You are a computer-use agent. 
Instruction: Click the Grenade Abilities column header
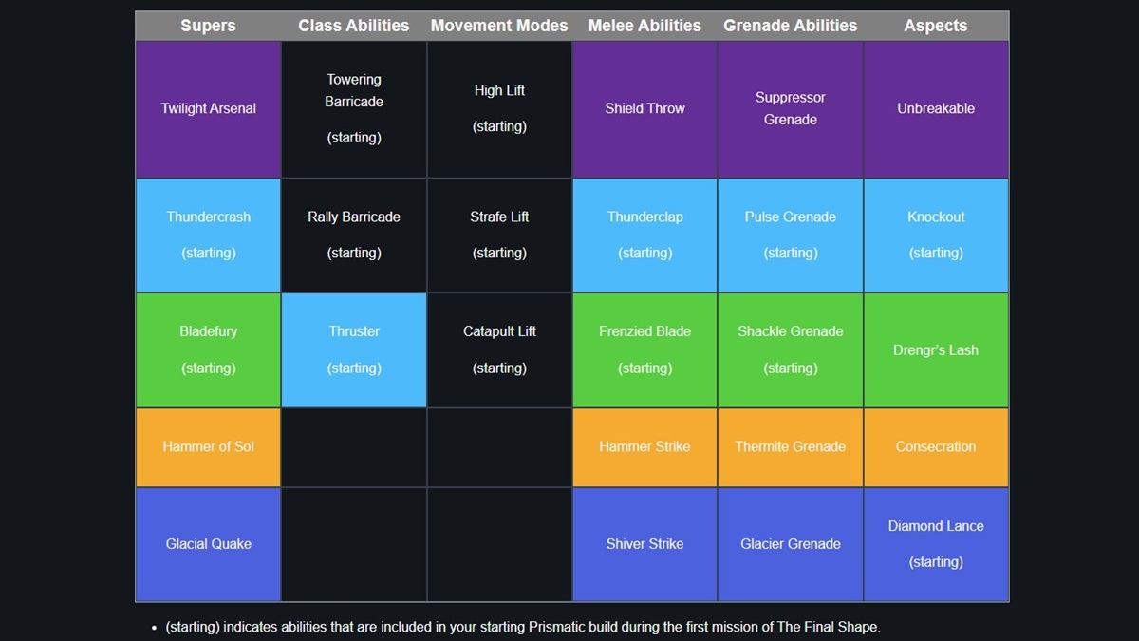pyautogui.click(x=790, y=26)
